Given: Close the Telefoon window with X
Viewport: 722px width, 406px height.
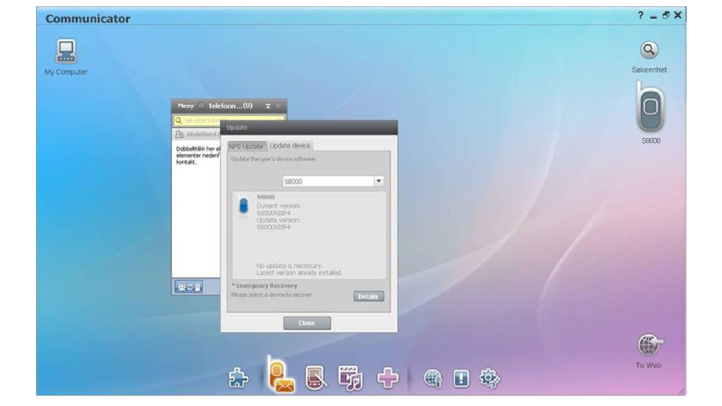Looking at the screenshot, I should point(279,106).
